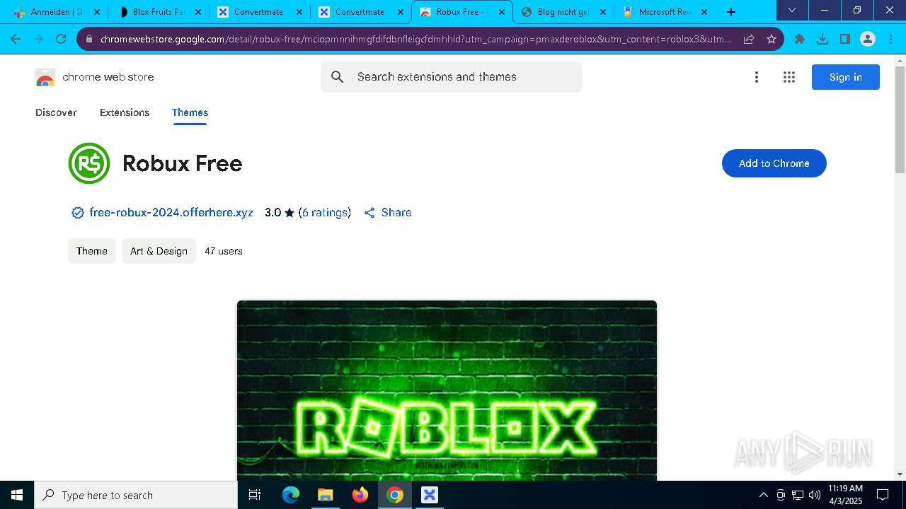Viewport: 906px width, 509px height.
Task: Launch Microsoft Edge from taskbar
Action: click(x=291, y=495)
